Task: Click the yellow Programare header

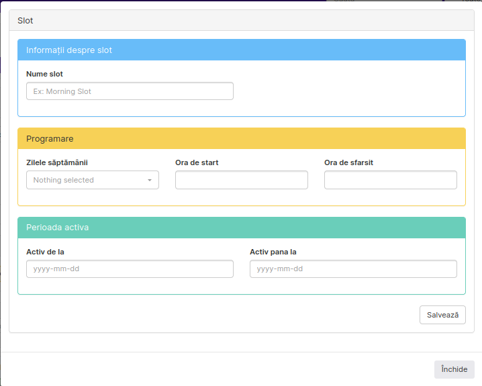Action: (x=50, y=139)
